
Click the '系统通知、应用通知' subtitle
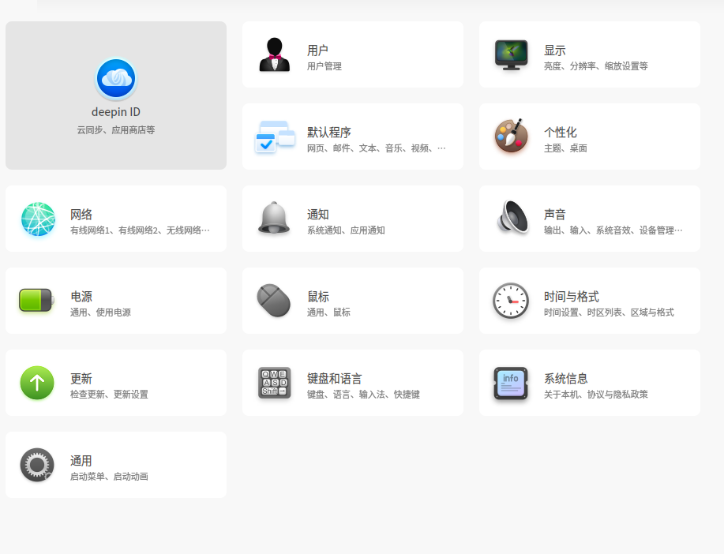(346, 230)
